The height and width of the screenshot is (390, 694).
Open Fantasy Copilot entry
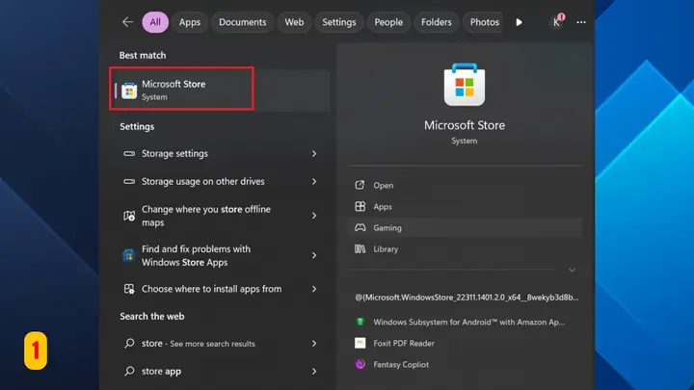[x=465, y=364]
